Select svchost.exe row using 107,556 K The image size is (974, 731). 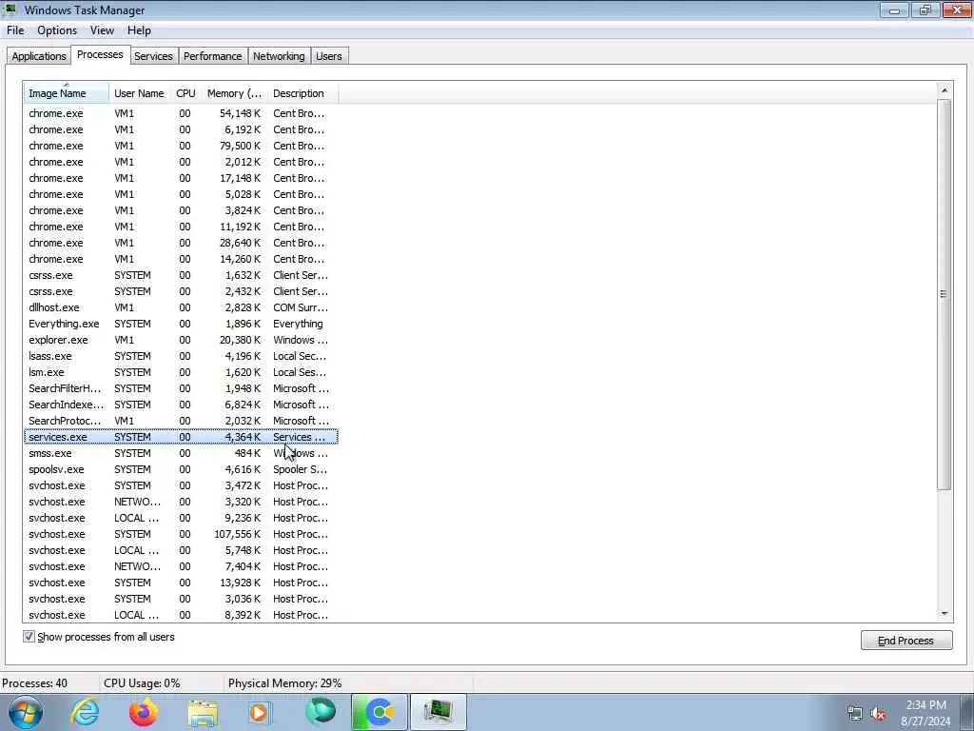pyautogui.click(x=181, y=533)
